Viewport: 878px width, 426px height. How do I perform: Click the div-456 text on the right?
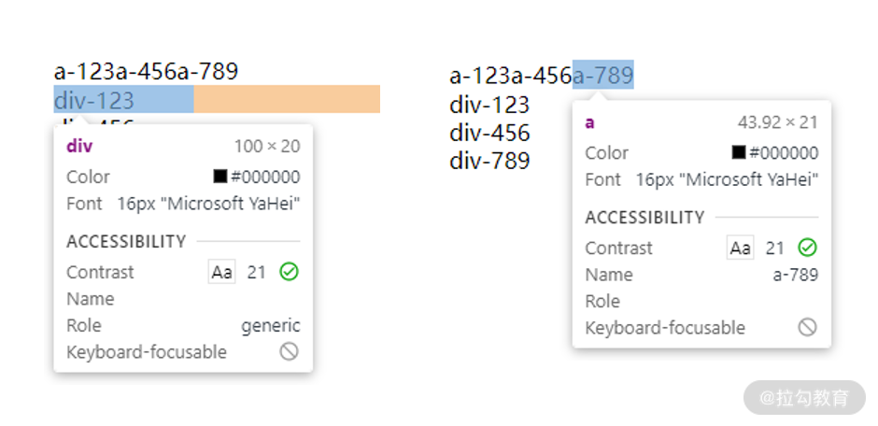coord(489,133)
